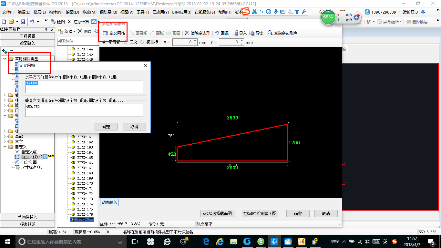Click the undo arrow icon in main toolbar
441x248 pixels.
click(x=32, y=22)
